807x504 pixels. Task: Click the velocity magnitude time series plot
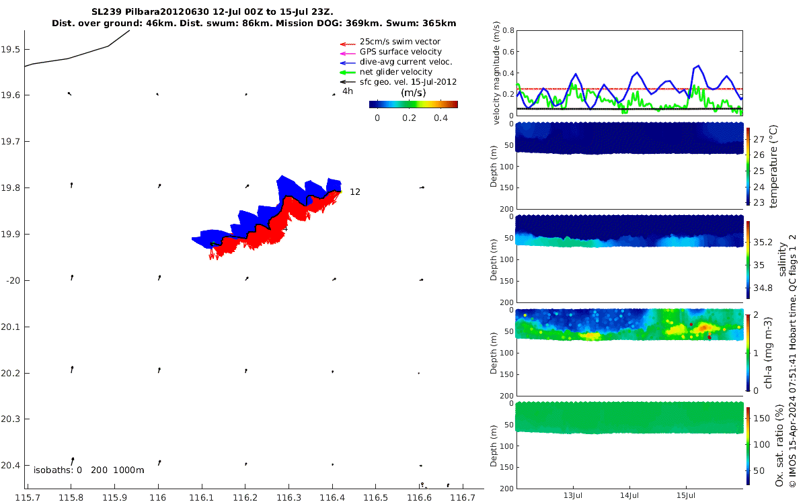pos(629,73)
